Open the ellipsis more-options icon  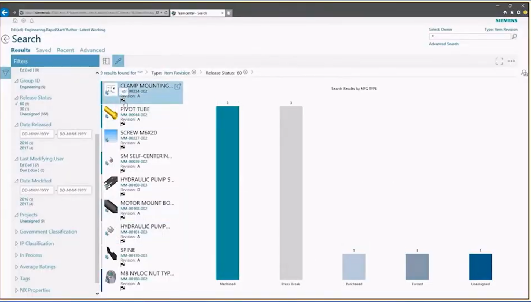[x=511, y=61]
